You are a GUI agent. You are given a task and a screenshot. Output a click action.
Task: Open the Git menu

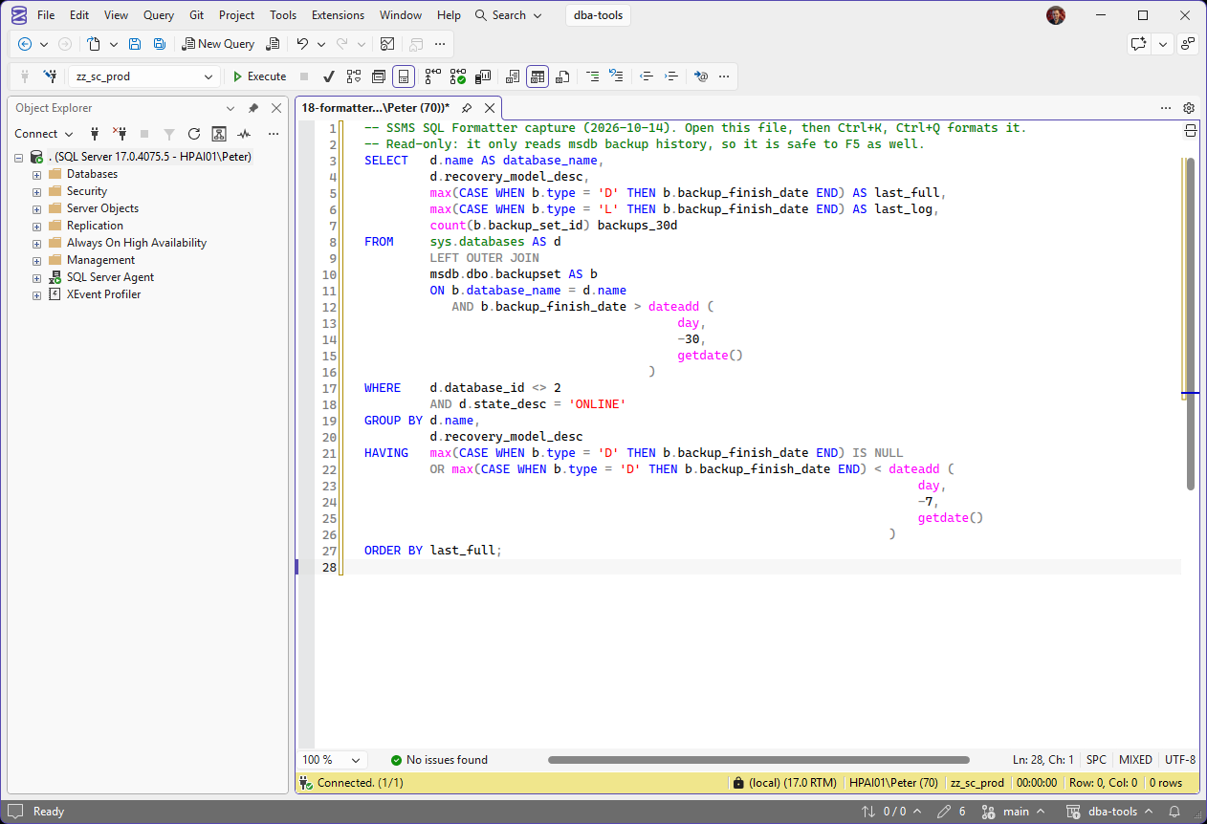click(196, 15)
